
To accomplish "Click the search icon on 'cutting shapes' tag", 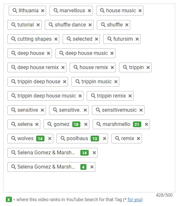I will click(14, 39).
